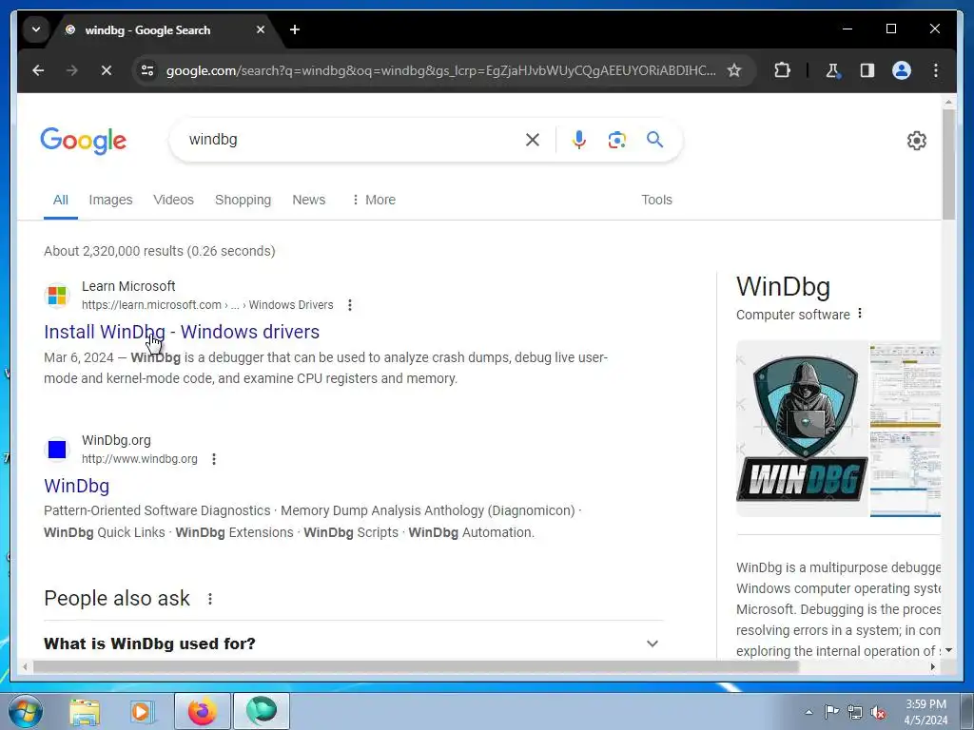The width and height of the screenshot is (974, 730).
Task: Click the scroll right arrow
Action: [x=932, y=666]
